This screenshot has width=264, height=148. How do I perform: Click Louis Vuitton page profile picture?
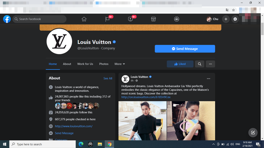point(59,41)
